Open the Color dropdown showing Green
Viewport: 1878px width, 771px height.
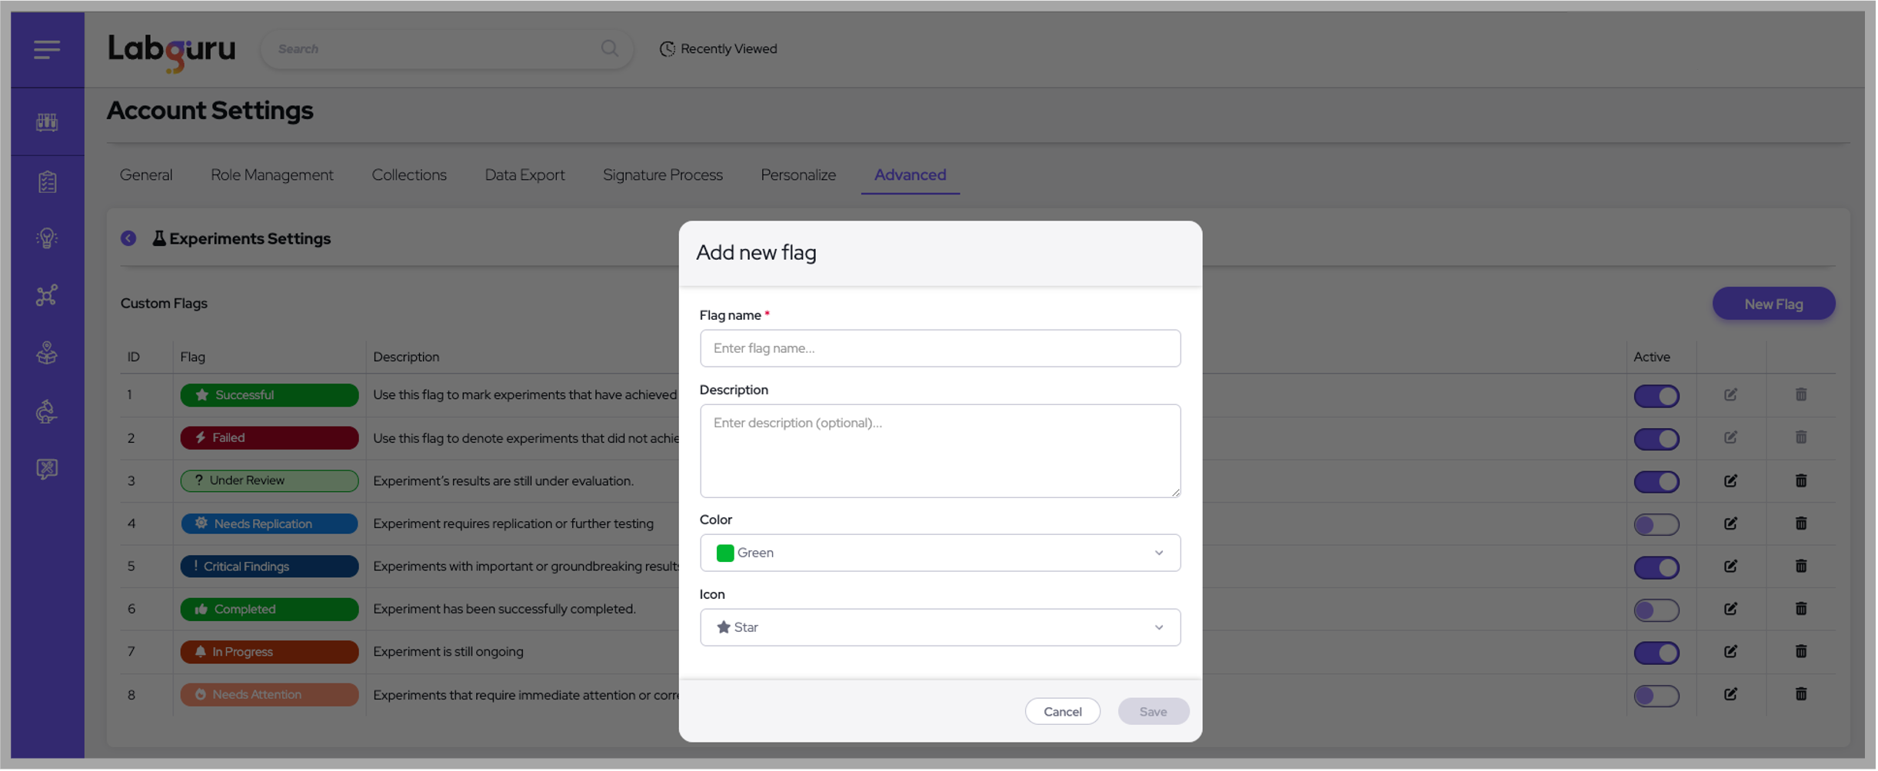tap(939, 553)
